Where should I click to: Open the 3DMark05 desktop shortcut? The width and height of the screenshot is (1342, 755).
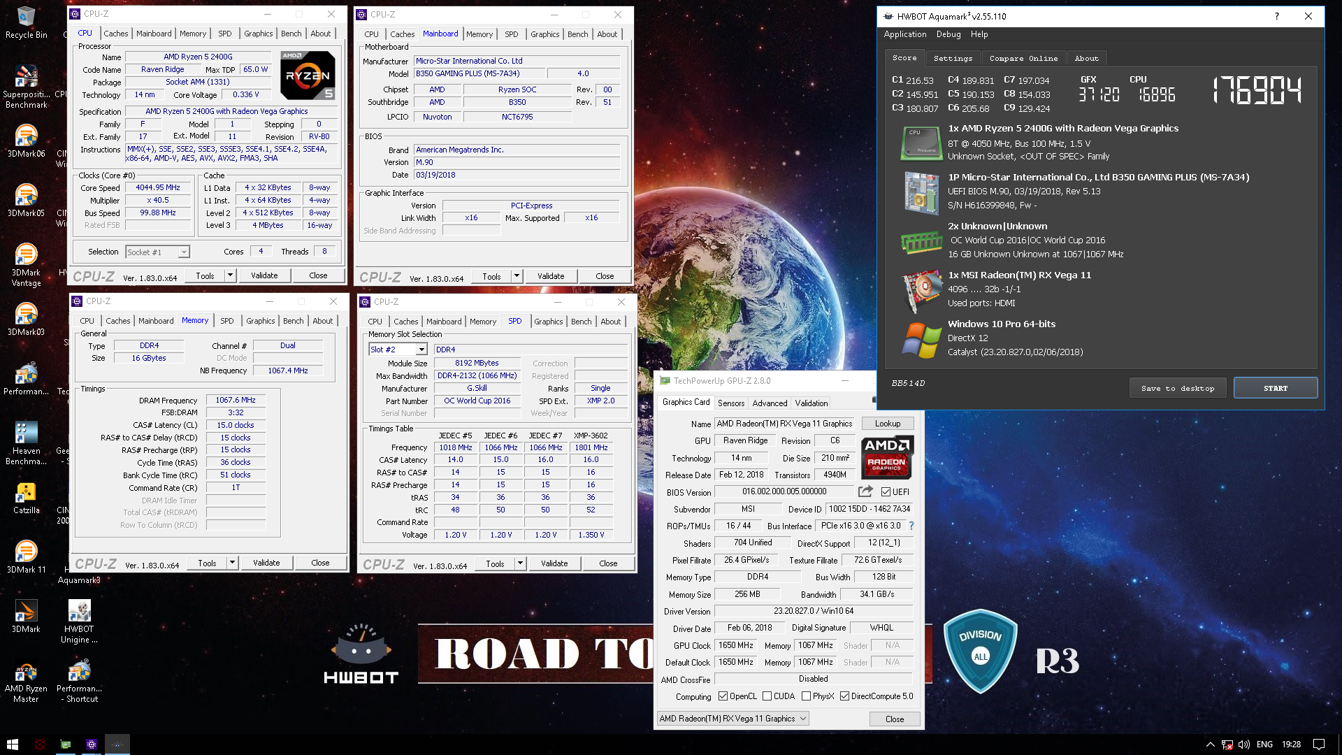tap(26, 201)
